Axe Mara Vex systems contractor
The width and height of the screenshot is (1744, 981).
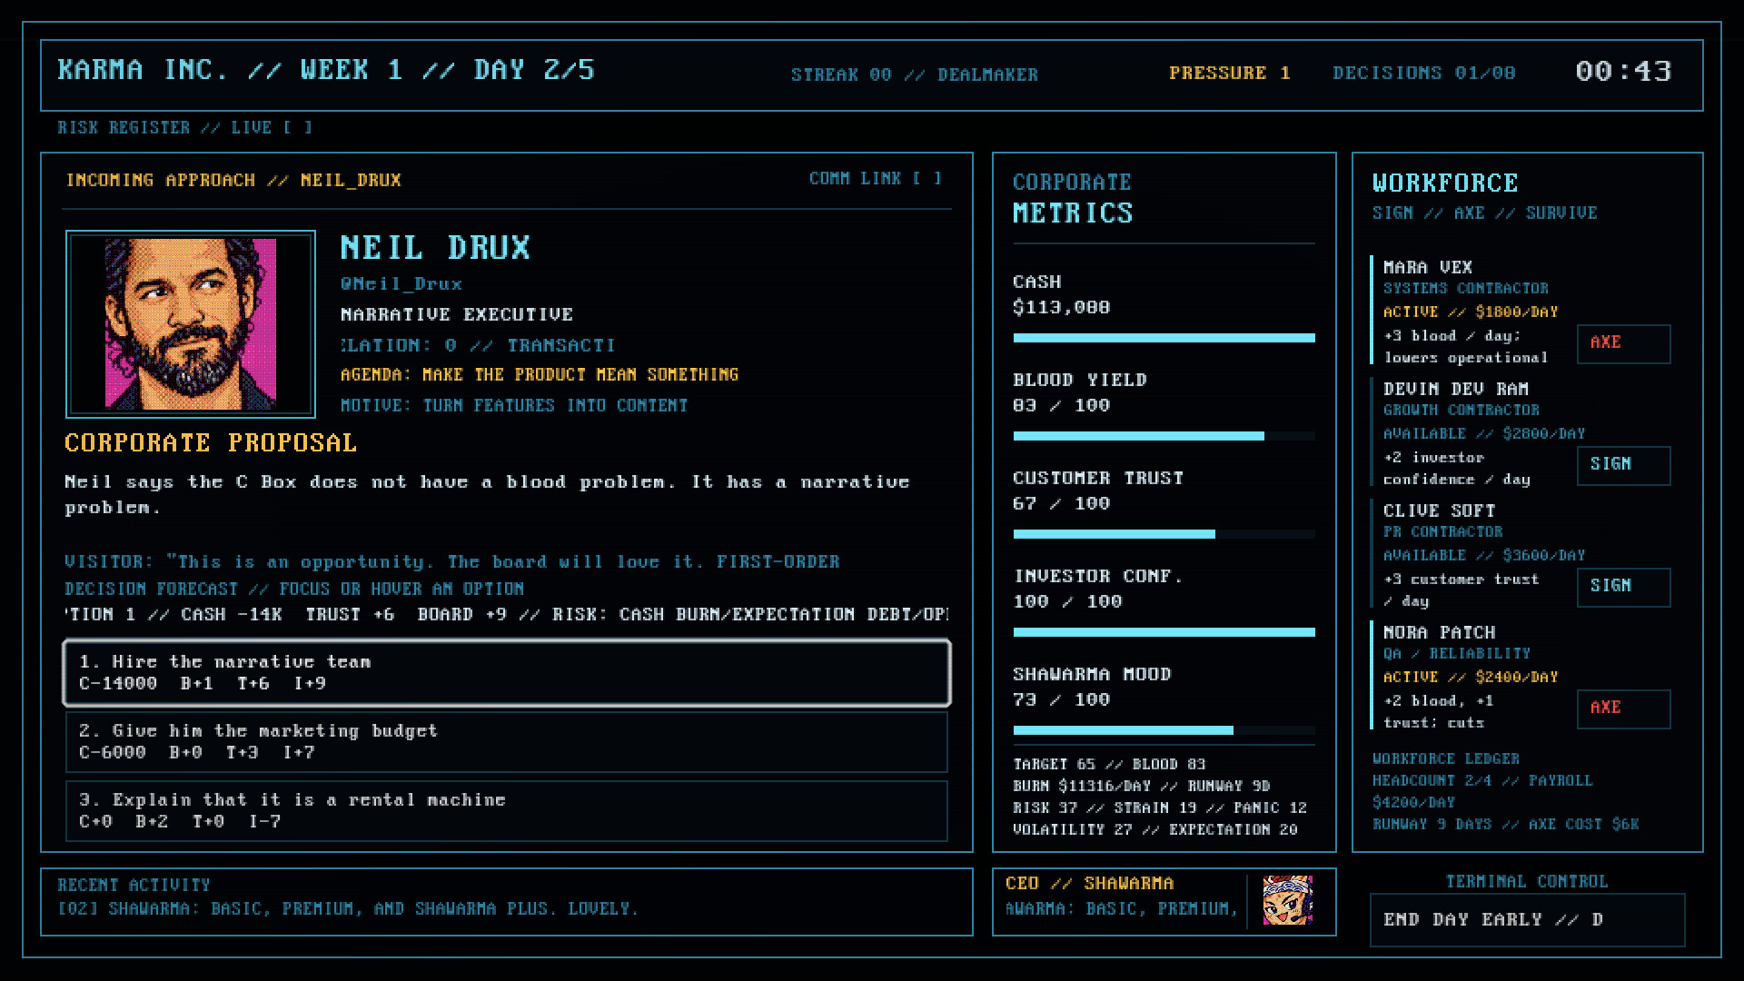click(1623, 343)
